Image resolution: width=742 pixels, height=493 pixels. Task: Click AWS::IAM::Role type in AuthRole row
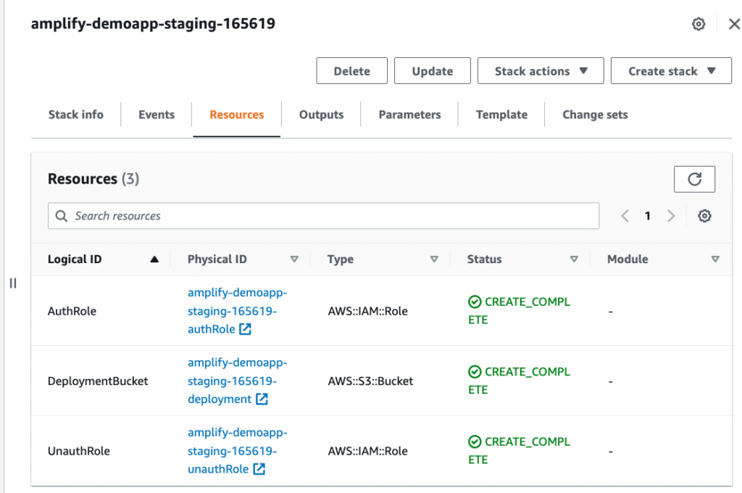coord(367,311)
